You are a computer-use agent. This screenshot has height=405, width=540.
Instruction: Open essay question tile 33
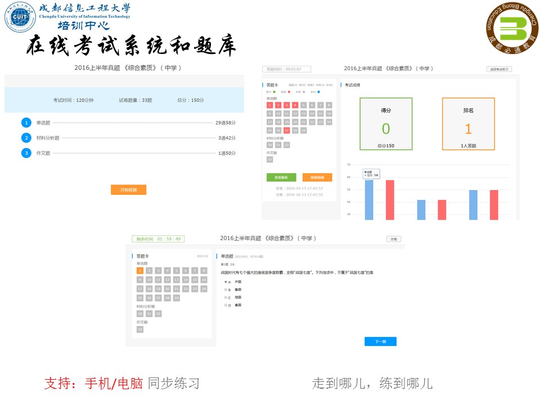click(269, 159)
